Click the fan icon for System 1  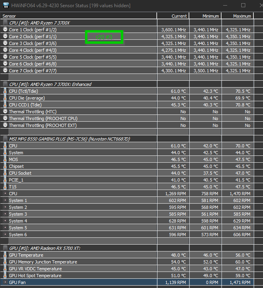(x=5, y=200)
